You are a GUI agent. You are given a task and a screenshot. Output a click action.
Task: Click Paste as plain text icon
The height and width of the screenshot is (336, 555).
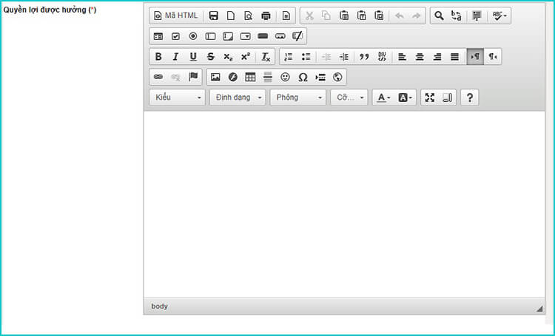point(361,16)
